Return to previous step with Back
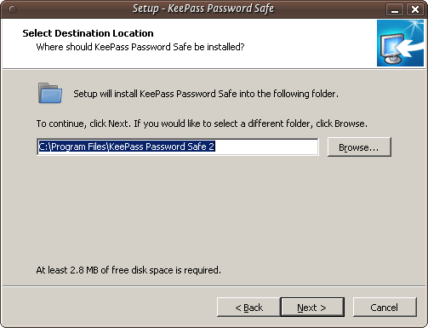The image size is (428, 328). click(x=248, y=308)
